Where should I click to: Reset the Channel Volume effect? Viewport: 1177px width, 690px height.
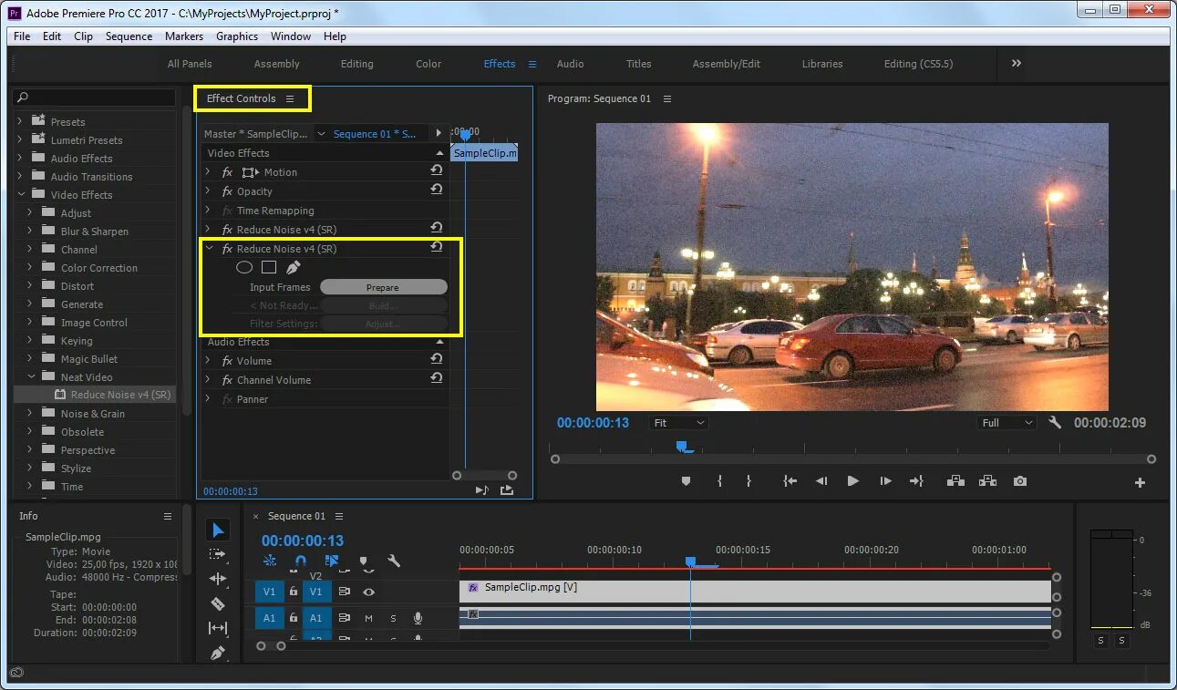[437, 379]
